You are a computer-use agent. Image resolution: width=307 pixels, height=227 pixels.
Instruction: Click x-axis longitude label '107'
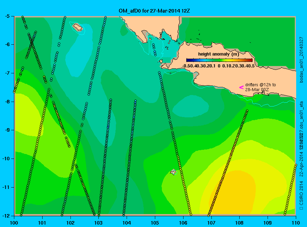(211, 223)
